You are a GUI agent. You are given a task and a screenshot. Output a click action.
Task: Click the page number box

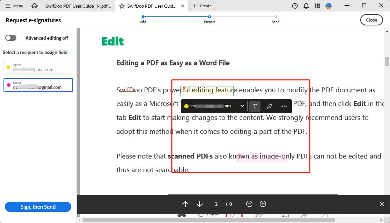216,204
